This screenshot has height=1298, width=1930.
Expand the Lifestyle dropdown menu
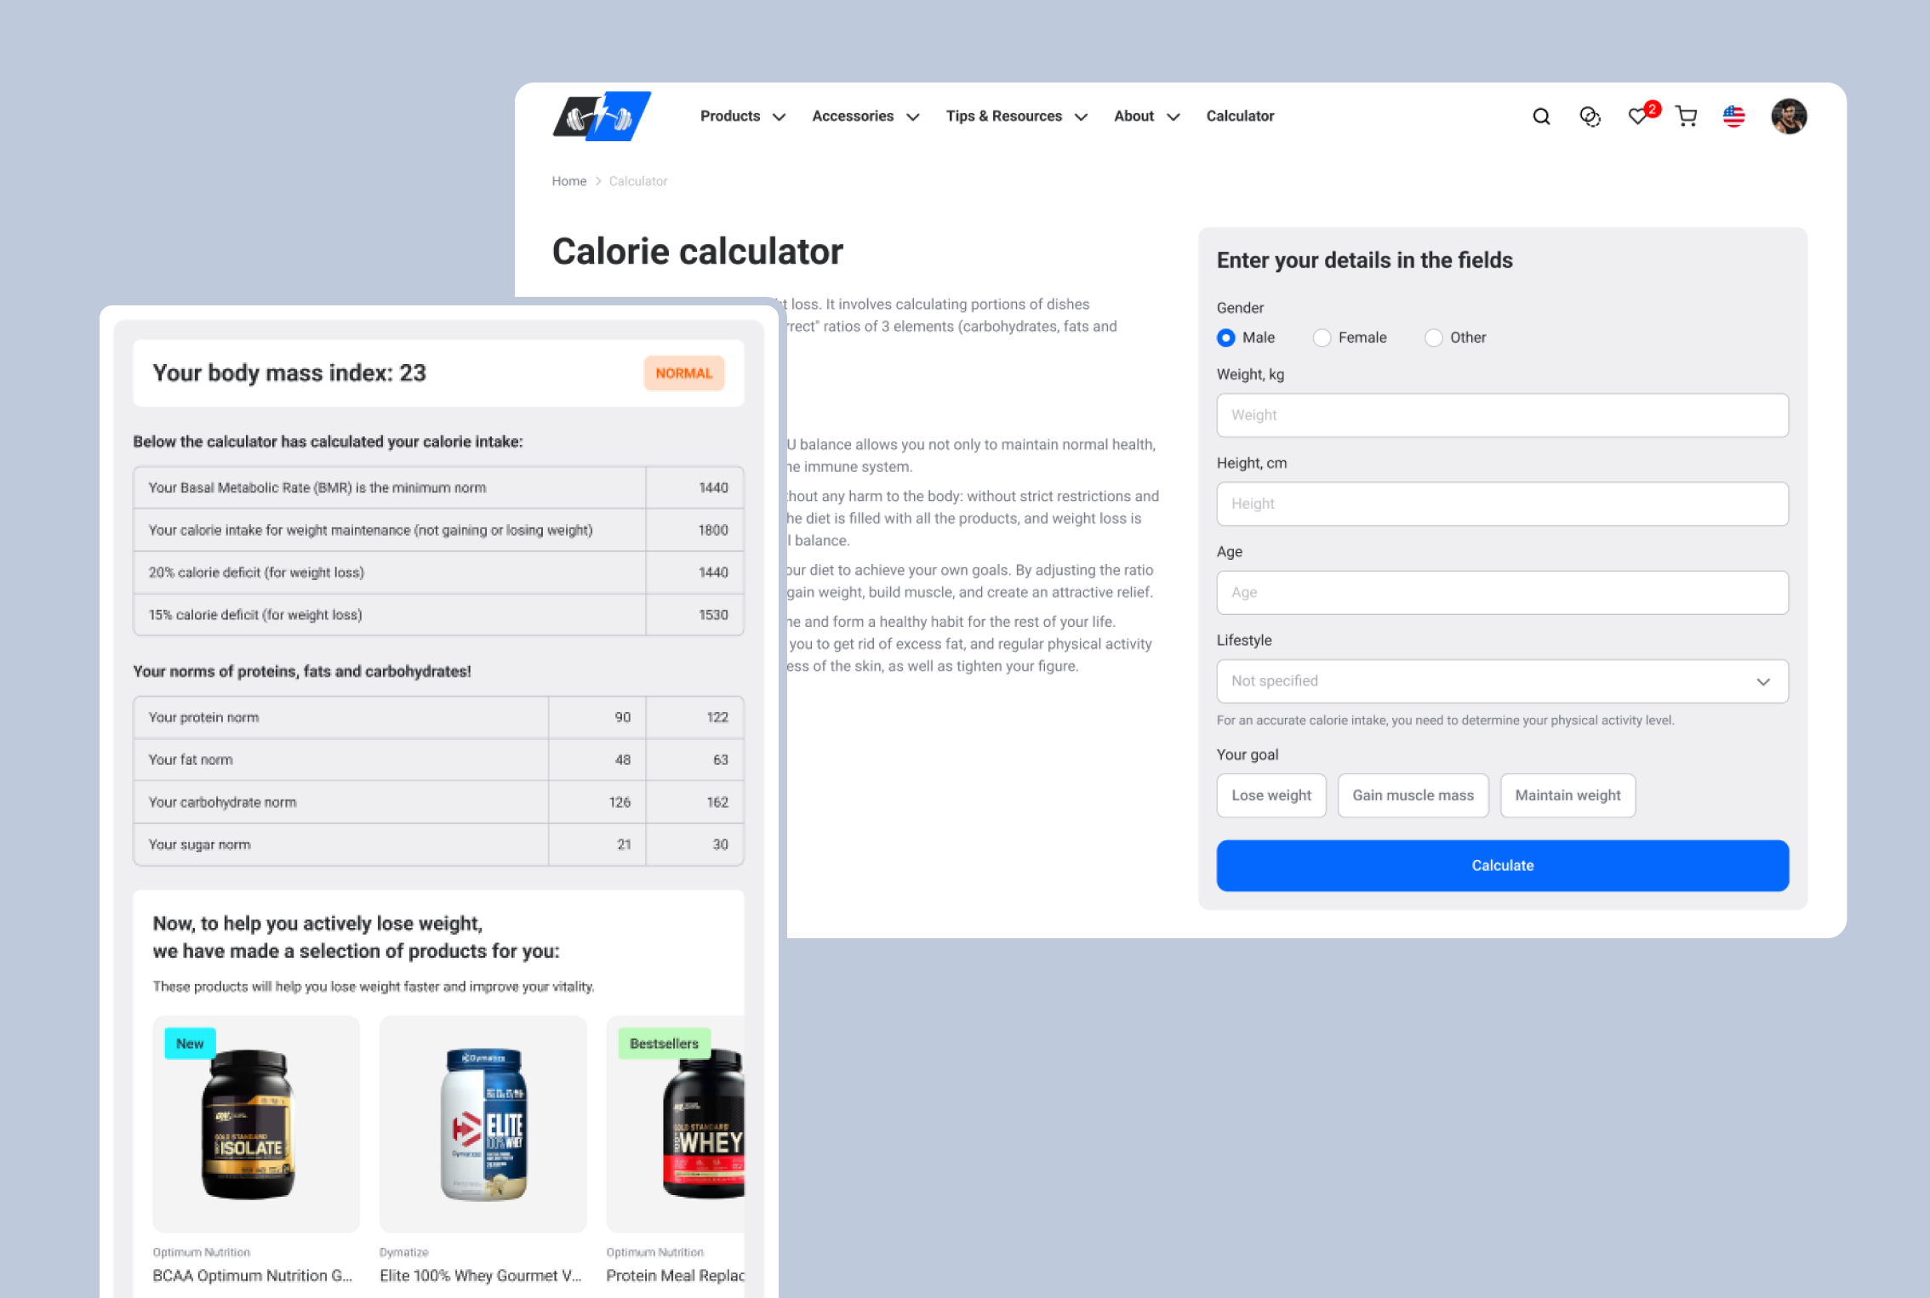point(1503,680)
